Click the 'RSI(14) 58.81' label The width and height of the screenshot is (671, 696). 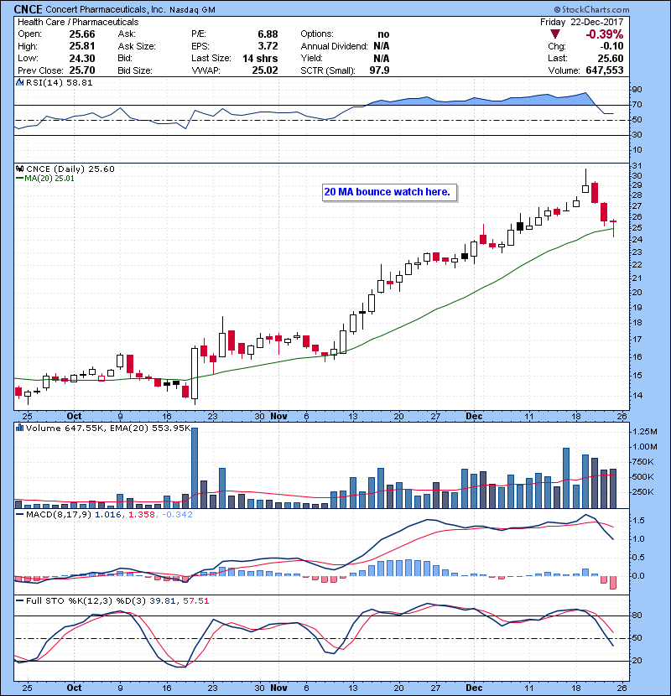click(60, 82)
